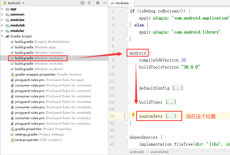Click the gradle-wrapper.properties file icon

[12, 75]
